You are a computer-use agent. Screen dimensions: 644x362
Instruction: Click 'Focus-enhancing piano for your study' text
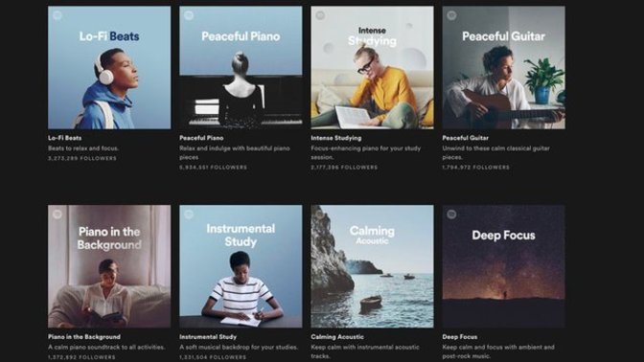[x=365, y=148]
